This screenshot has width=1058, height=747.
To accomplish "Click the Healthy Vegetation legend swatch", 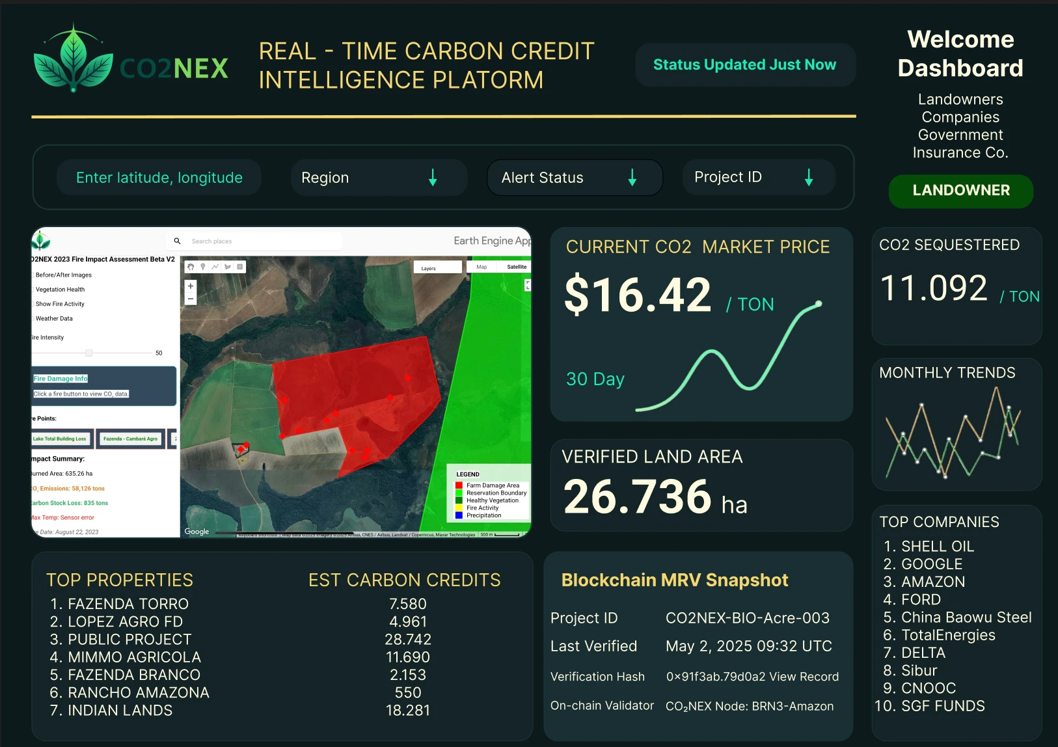I will click(x=459, y=500).
